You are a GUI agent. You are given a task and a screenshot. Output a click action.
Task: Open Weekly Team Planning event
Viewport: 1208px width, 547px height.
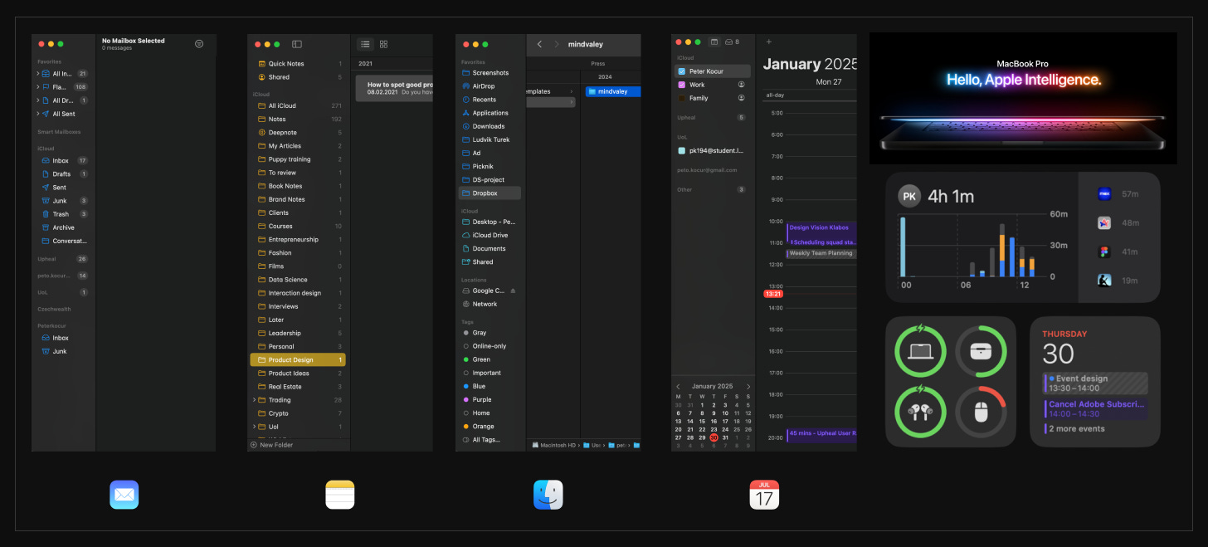[821, 253]
